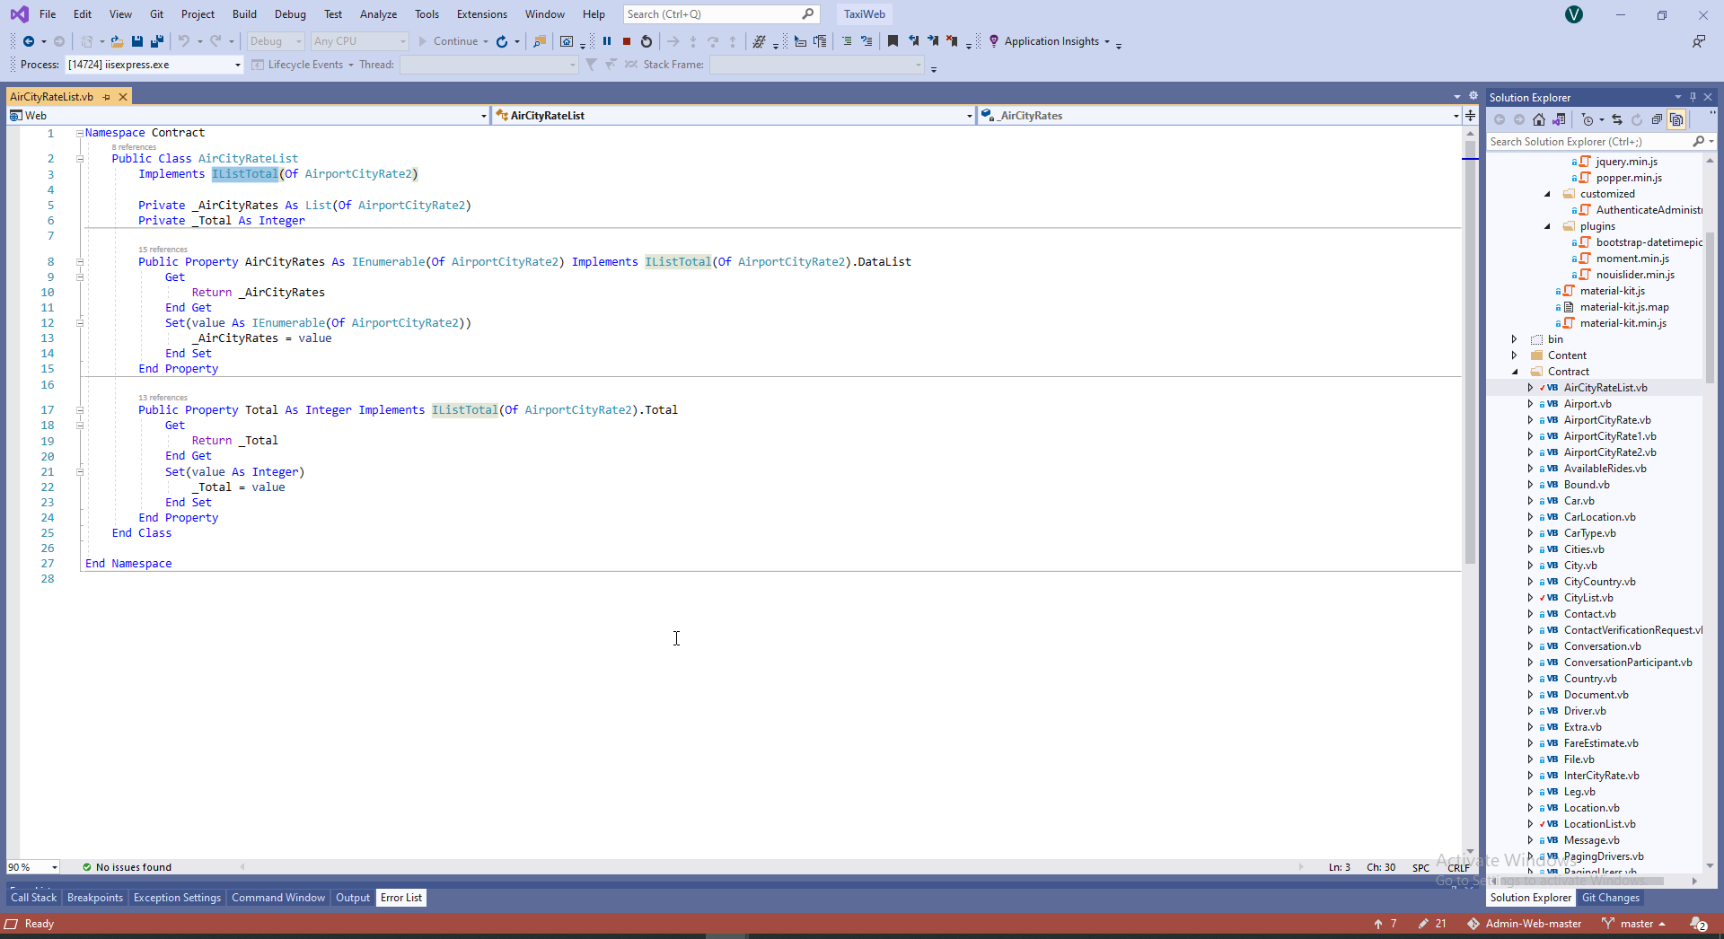Pause debugging with the Break All button
The image size is (1724, 939).
point(607,41)
